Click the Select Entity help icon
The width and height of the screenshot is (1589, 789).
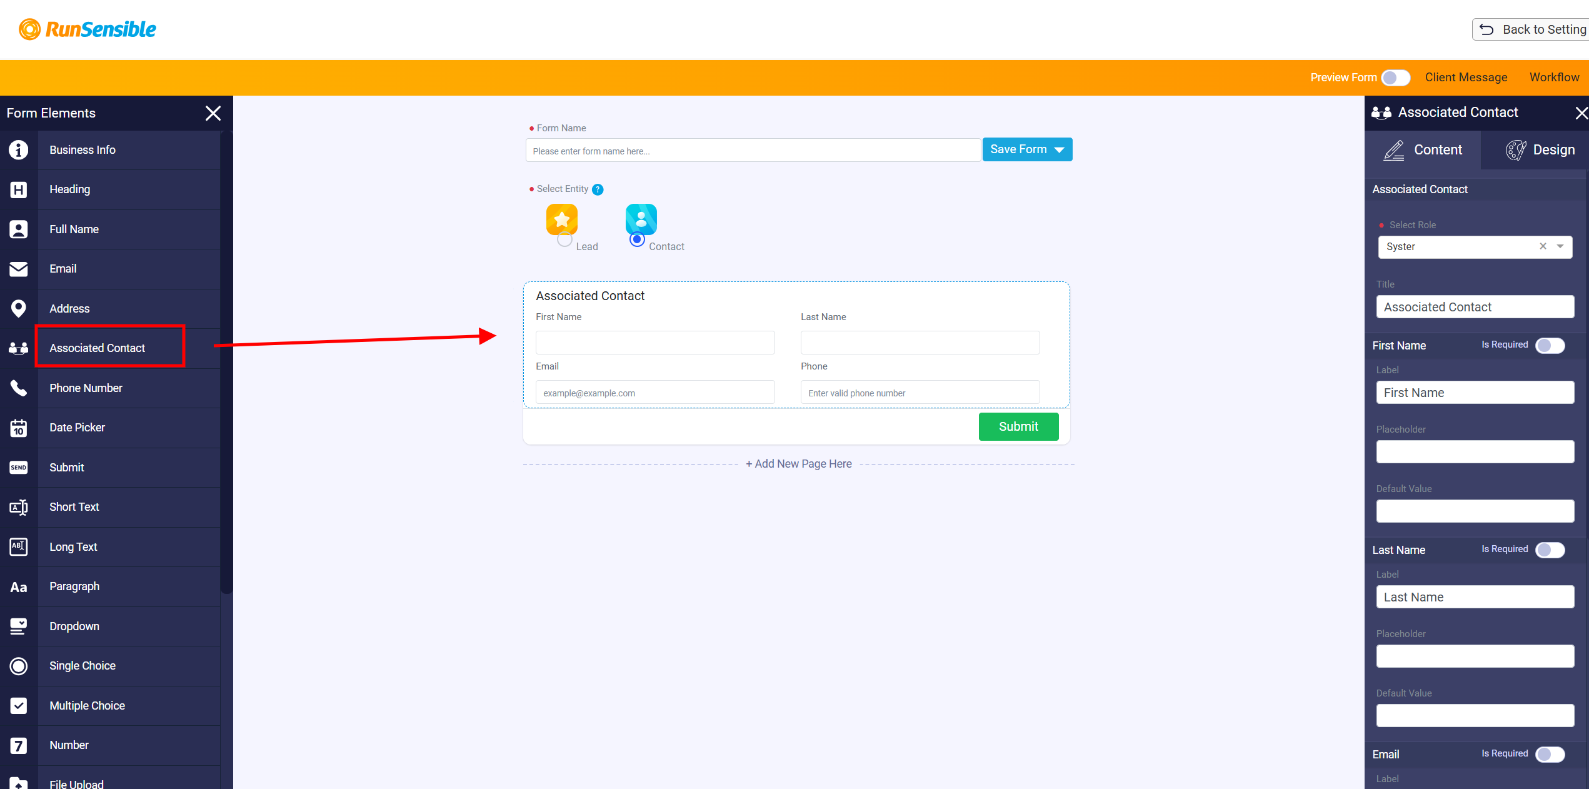pyautogui.click(x=598, y=189)
